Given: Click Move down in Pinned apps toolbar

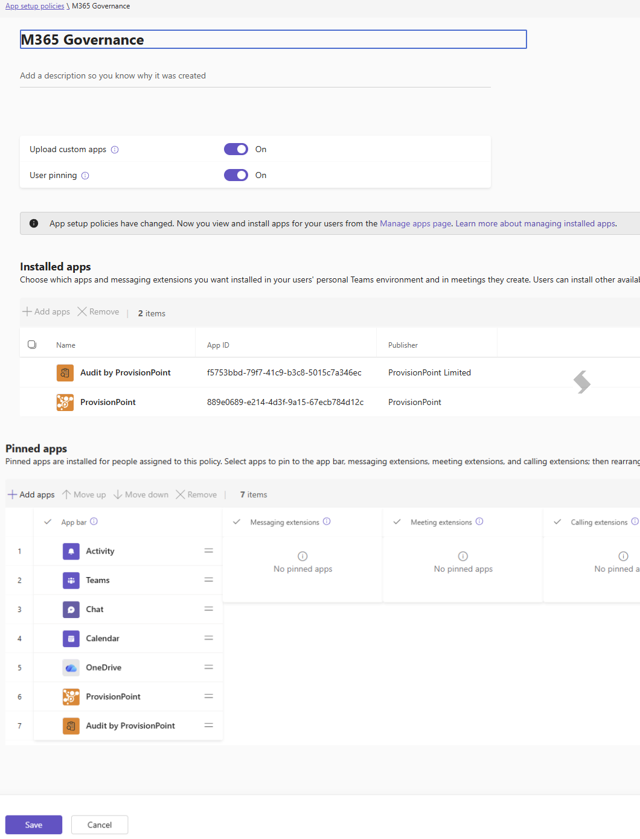Looking at the screenshot, I should click(x=141, y=494).
